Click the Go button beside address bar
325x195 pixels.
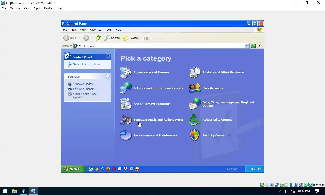[256, 46]
